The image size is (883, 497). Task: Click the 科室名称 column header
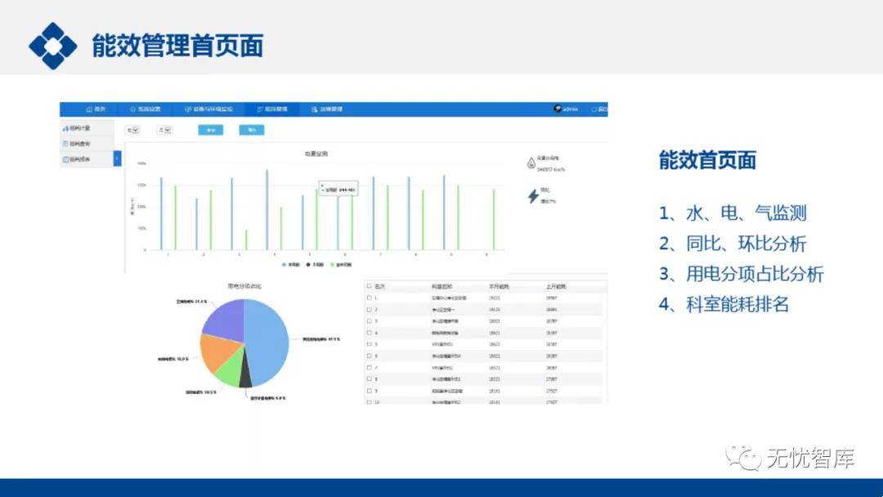click(x=442, y=286)
